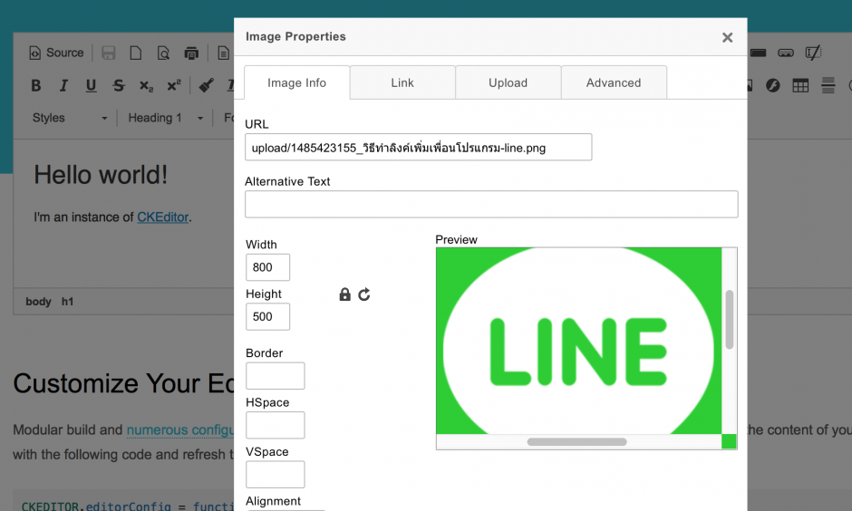Click the New Page icon
This screenshot has height=511, width=852.
(136, 53)
